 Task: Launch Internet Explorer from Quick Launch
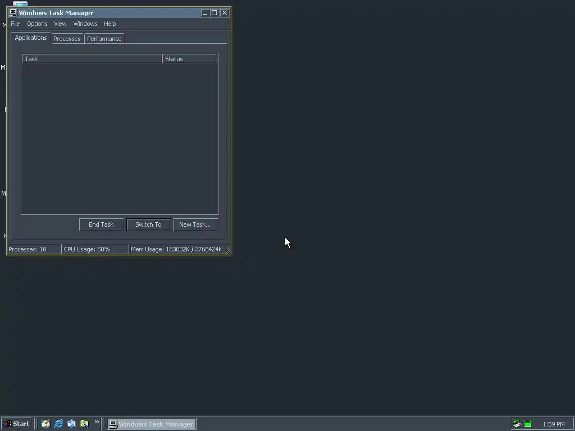click(x=58, y=424)
